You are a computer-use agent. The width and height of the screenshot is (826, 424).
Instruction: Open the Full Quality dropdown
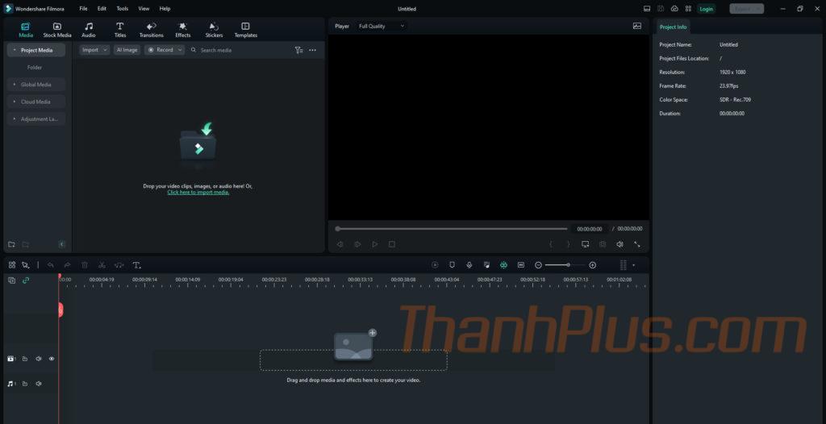tap(382, 26)
